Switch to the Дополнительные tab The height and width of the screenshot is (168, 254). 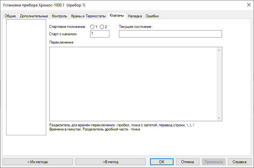34,16
